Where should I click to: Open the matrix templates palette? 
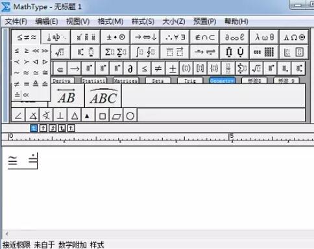(x=264, y=52)
